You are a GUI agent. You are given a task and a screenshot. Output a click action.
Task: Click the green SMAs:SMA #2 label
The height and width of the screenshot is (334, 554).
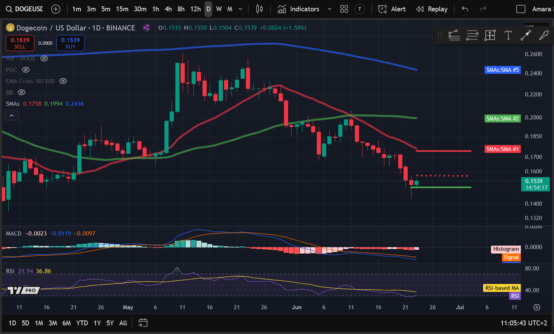point(502,118)
